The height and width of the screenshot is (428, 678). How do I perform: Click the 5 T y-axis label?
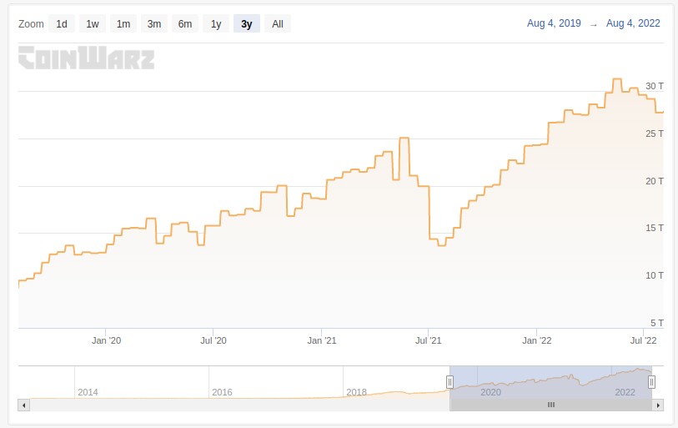(657, 323)
